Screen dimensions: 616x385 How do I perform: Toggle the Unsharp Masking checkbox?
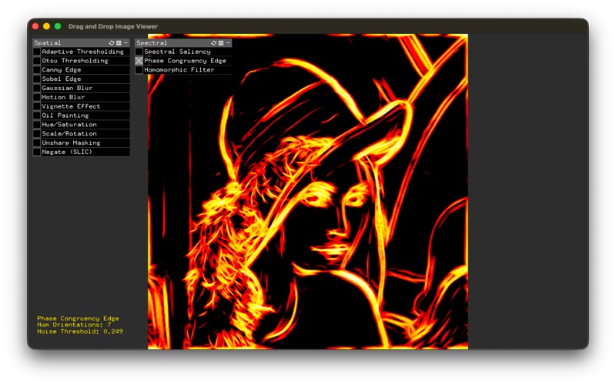pyautogui.click(x=37, y=142)
